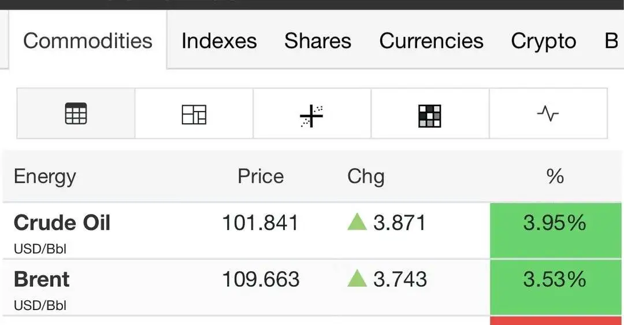Click the green up arrow beside 3.871
Screen dimensions: 624x325
pos(357,222)
